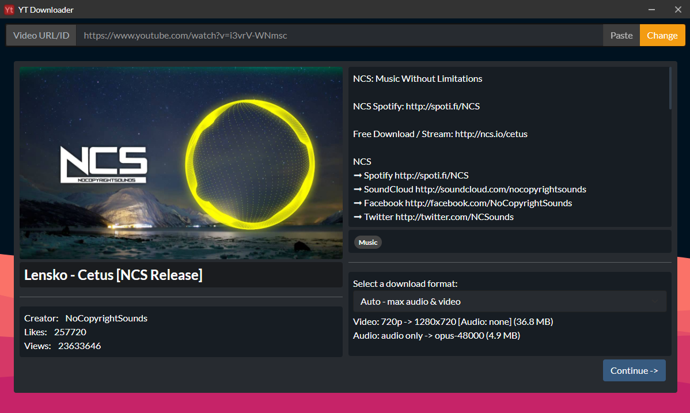Click the YT Downloader window title text

tap(46, 10)
